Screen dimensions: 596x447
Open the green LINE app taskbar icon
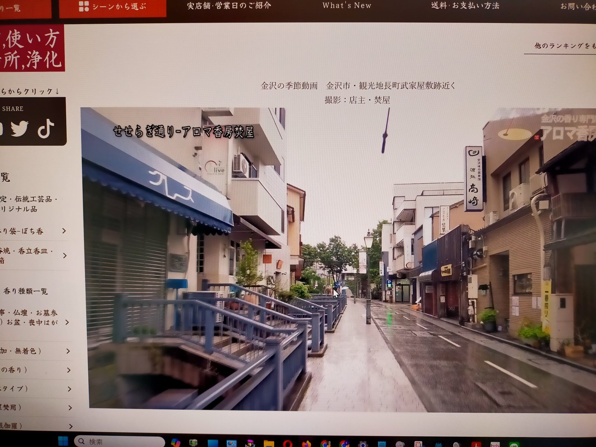click(514, 445)
